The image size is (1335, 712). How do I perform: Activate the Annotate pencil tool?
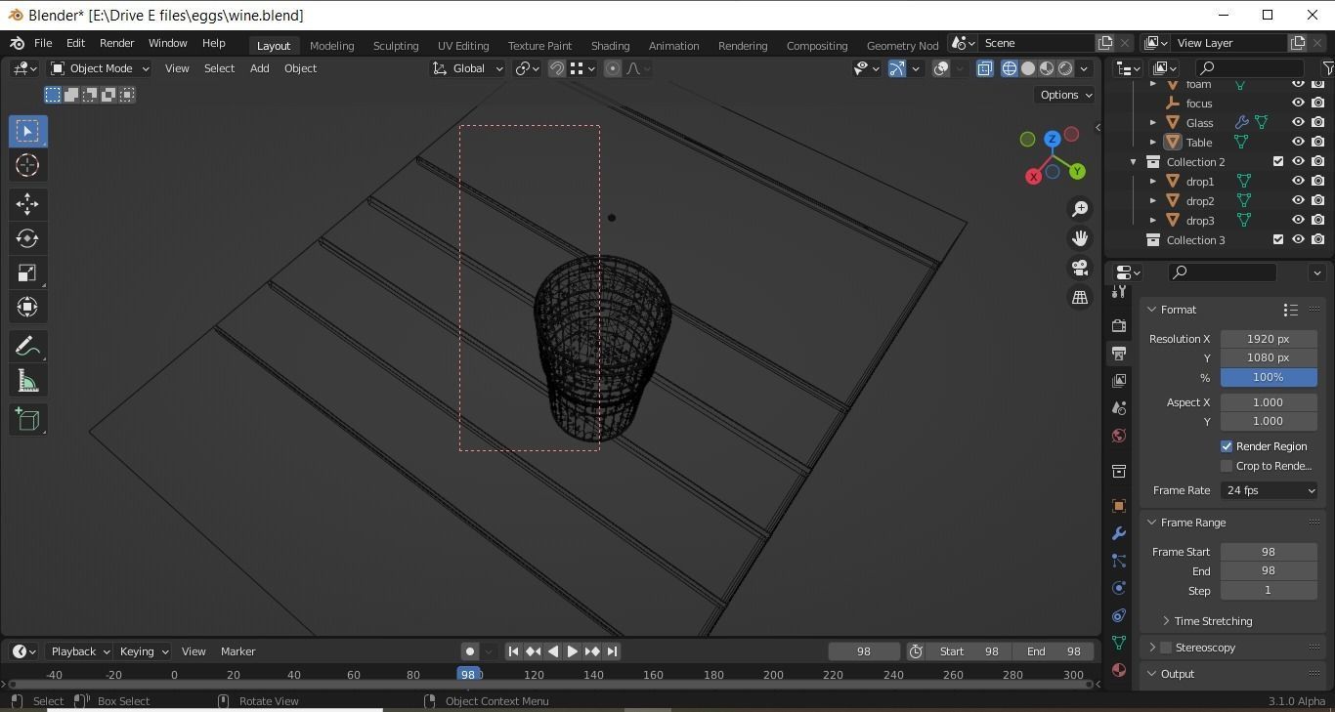click(27, 347)
